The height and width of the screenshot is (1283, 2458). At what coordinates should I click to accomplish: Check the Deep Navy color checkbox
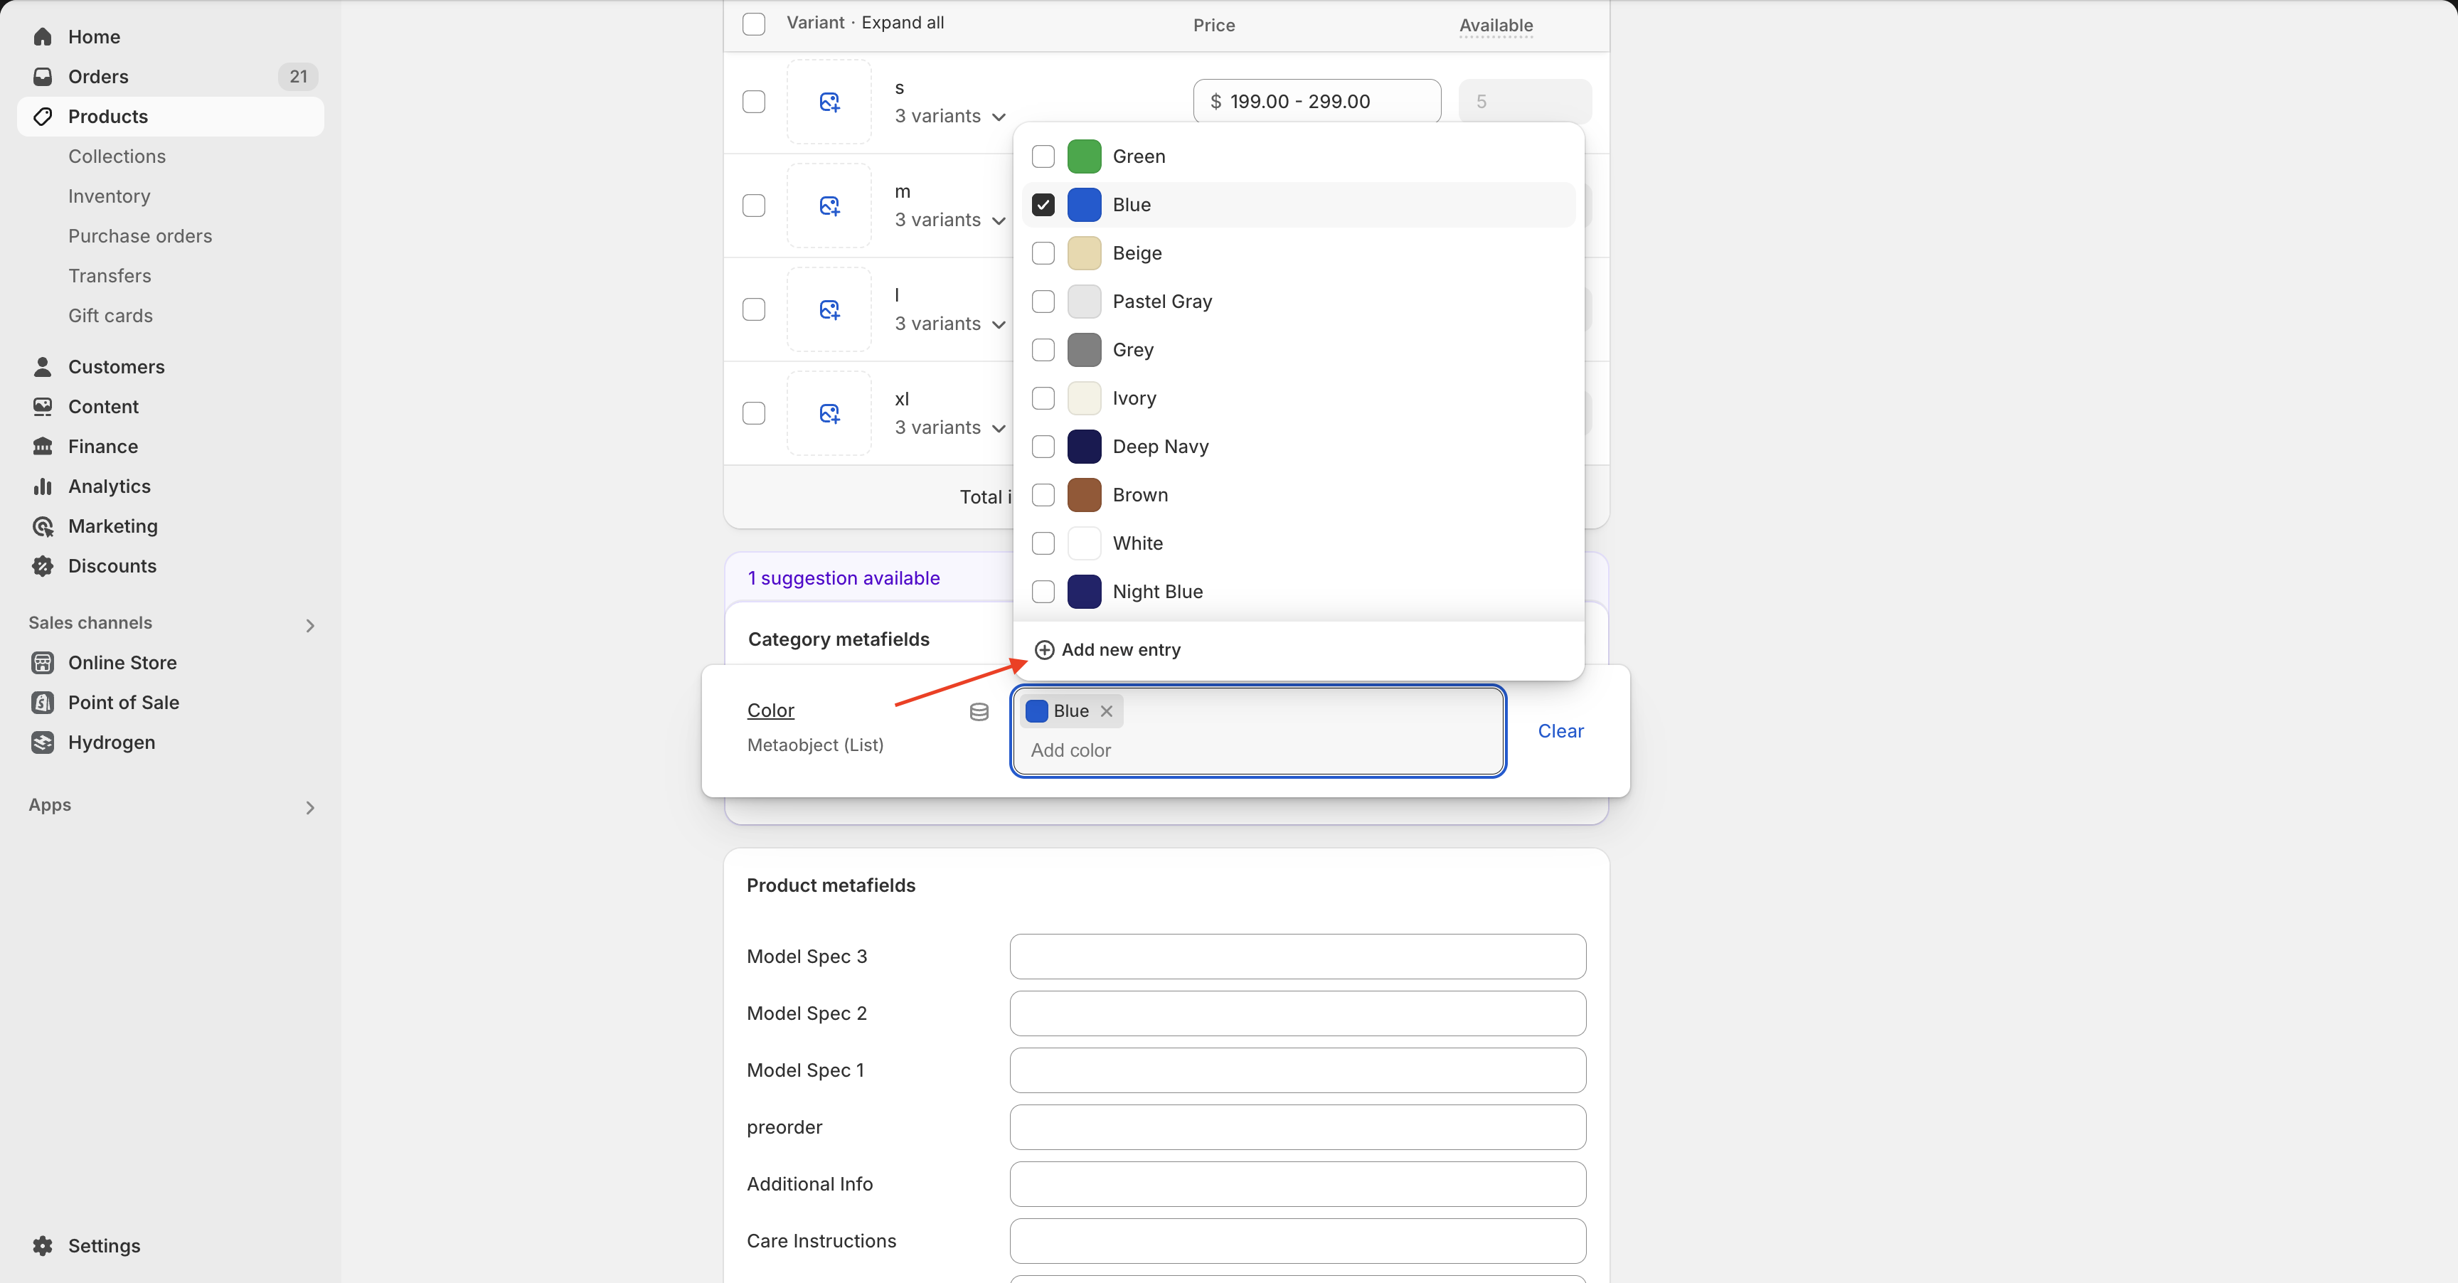point(1043,447)
